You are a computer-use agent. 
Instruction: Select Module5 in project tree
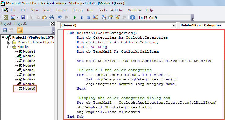[x=29, y=70]
